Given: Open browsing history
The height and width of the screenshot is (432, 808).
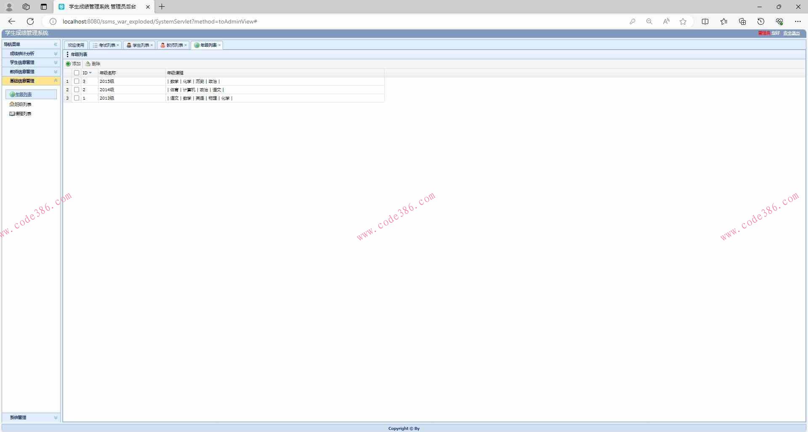Looking at the screenshot, I should coord(761,21).
